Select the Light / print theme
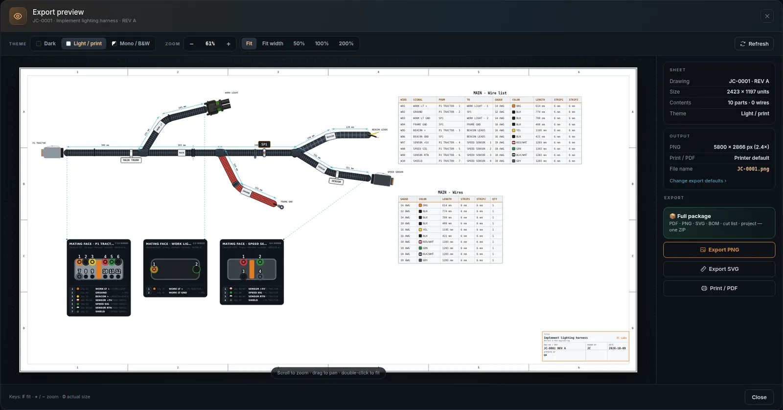Image resolution: width=783 pixels, height=410 pixels. 84,43
